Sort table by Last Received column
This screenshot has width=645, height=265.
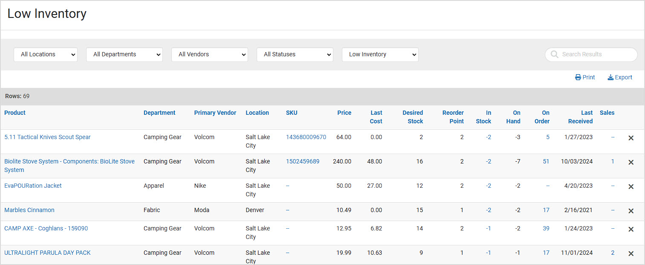580,117
